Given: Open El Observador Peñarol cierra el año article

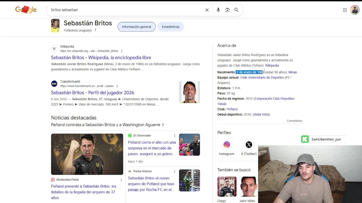Looking at the screenshot, I should tap(152, 148).
